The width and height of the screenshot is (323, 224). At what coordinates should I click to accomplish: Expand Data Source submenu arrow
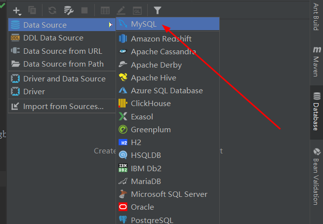111,25
